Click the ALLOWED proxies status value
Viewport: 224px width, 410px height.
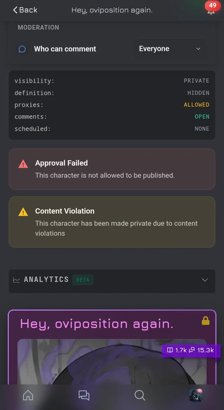pyautogui.click(x=197, y=105)
